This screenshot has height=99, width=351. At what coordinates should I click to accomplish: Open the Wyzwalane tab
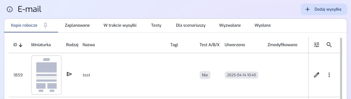click(x=230, y=25)
